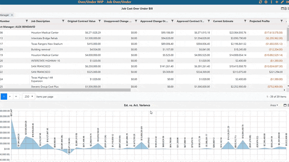Open grid panel vertical dots menu
Image resolution: width=289 pixels, height=162 pixels.
pyautogui.click(x=288, y=8)
